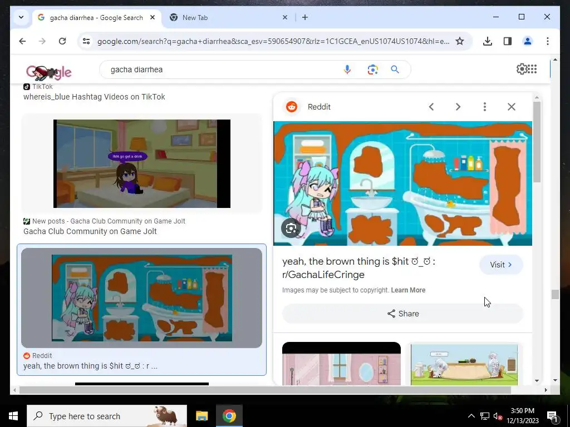Open Chrome three-dot menu
The image size is (570, 427).
point(548,41)
